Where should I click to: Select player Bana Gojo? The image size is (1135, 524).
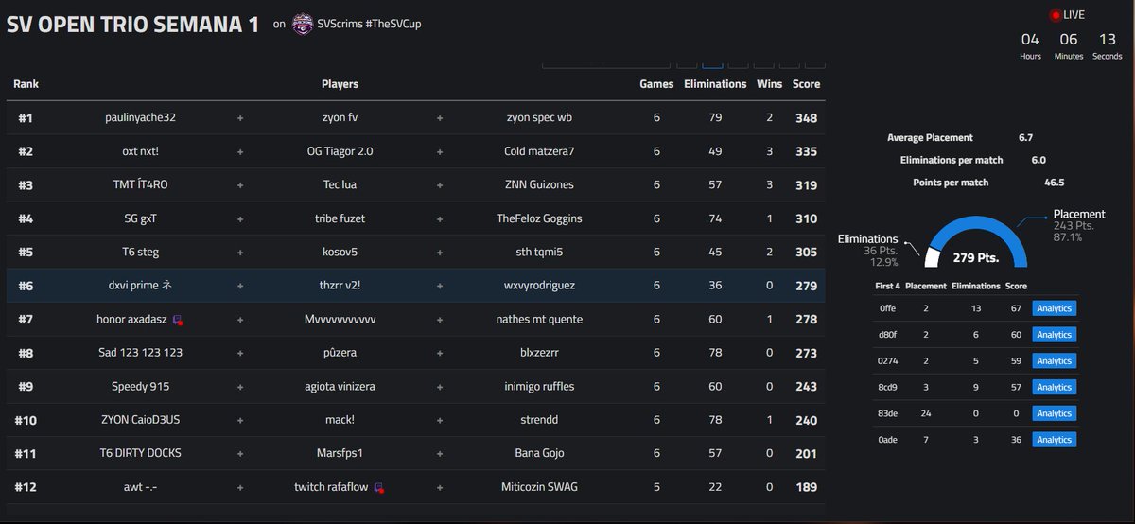[539, 453]
